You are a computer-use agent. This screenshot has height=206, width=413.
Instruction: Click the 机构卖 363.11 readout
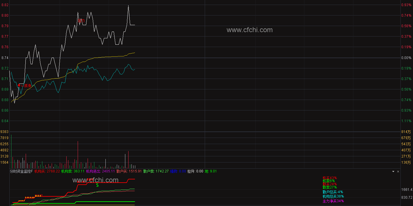73,171
